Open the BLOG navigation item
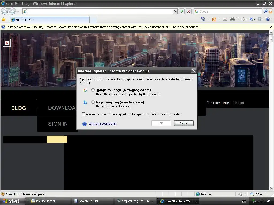Image resolution: width=274 pixels, height=205 pixels. [19, 108]
